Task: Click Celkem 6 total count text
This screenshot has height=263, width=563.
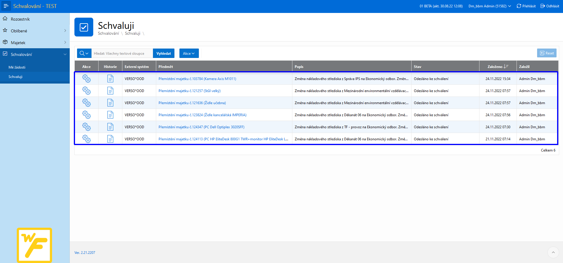Action: click(x=548, y=150)
